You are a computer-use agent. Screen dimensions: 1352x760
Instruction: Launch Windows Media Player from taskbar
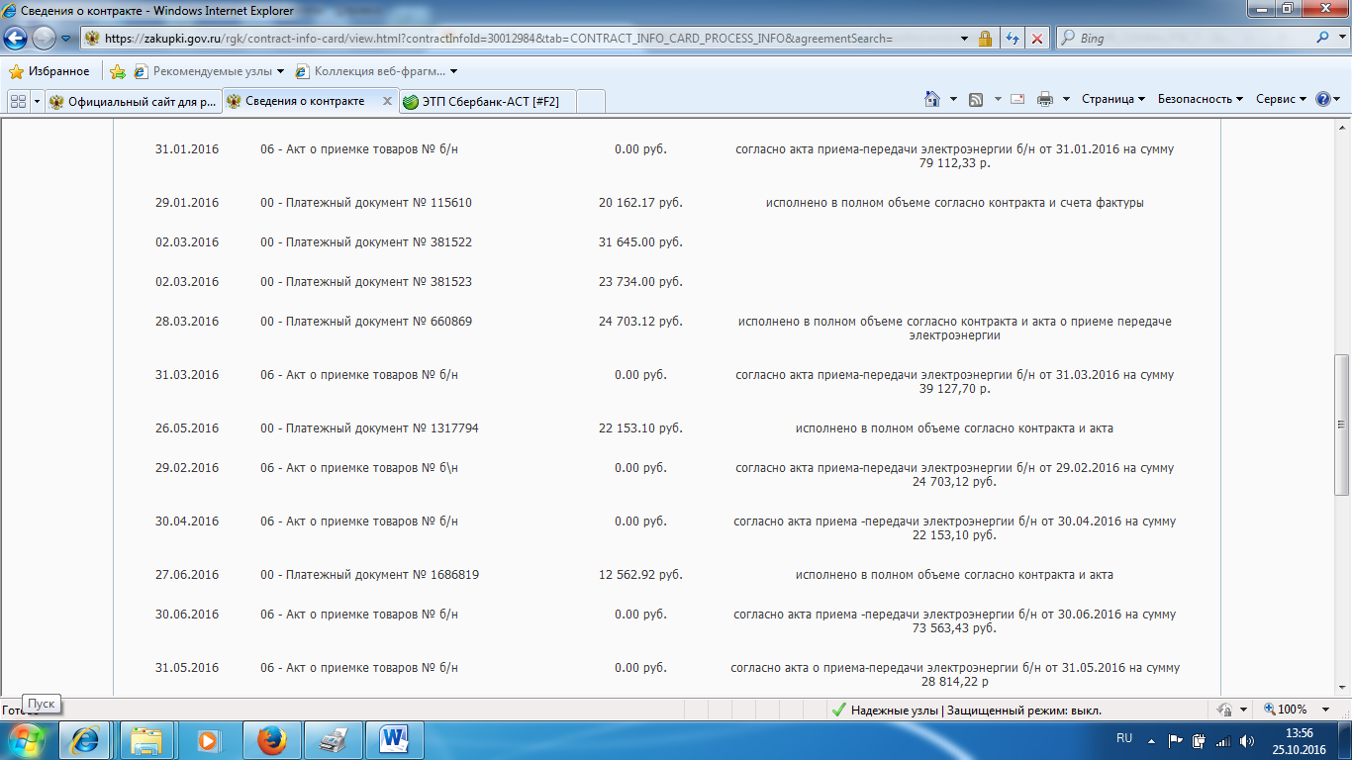208,740
